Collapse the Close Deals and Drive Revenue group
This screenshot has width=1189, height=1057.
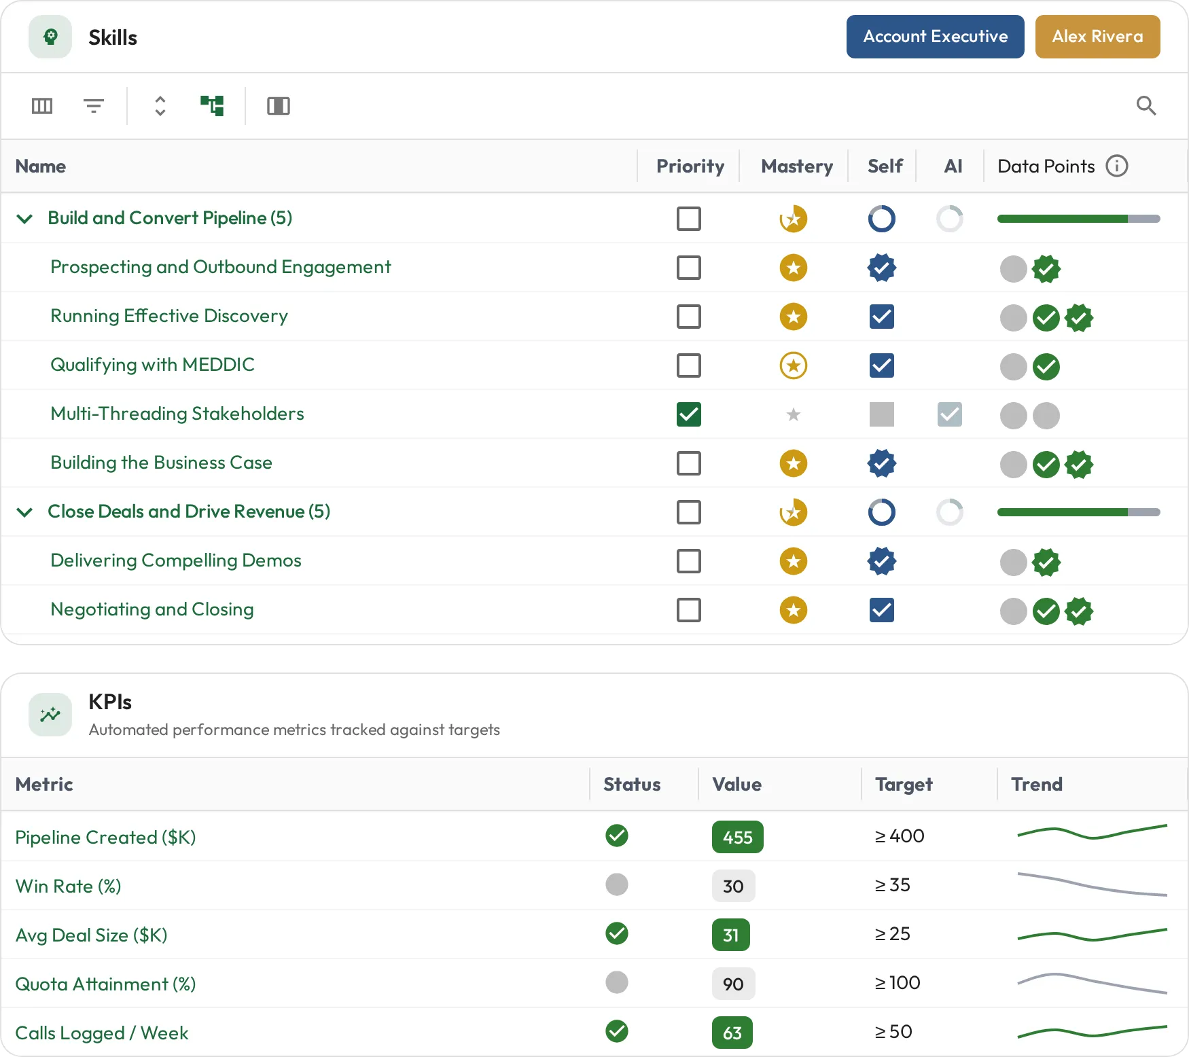24,512
